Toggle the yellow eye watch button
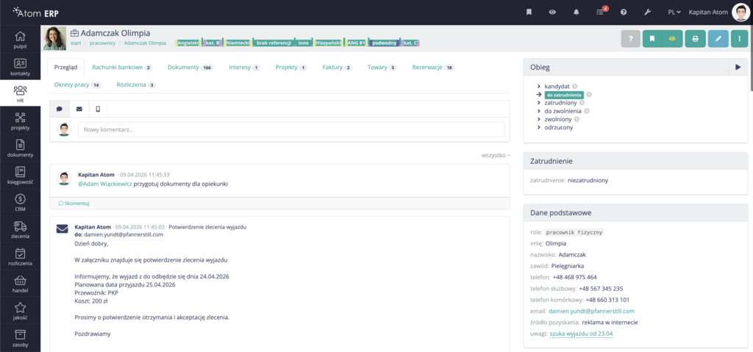The width and height of the screenshot is (753, 352). tap(671, 39)
